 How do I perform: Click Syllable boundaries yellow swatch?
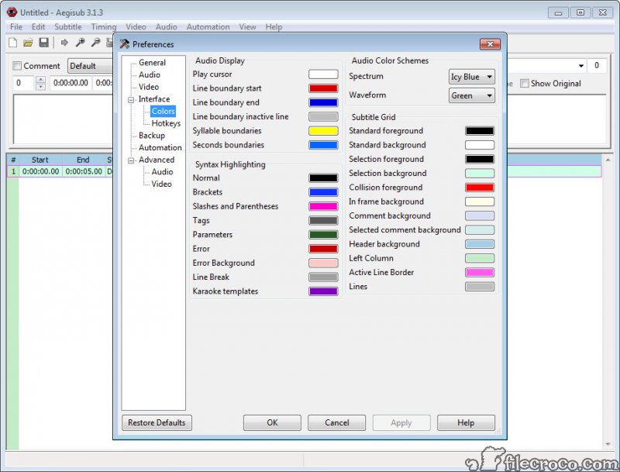pos(323,131)
